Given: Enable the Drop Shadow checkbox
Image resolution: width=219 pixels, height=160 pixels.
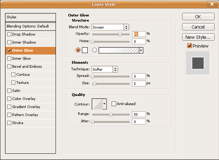Looking at the screenshot, I should 9,34.
